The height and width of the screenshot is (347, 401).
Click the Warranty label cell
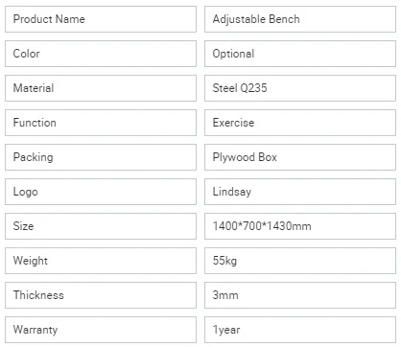pos(101,330)
